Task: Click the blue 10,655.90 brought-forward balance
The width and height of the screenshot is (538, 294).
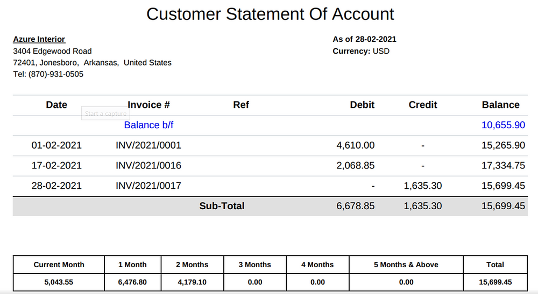Action: point(503,125)
